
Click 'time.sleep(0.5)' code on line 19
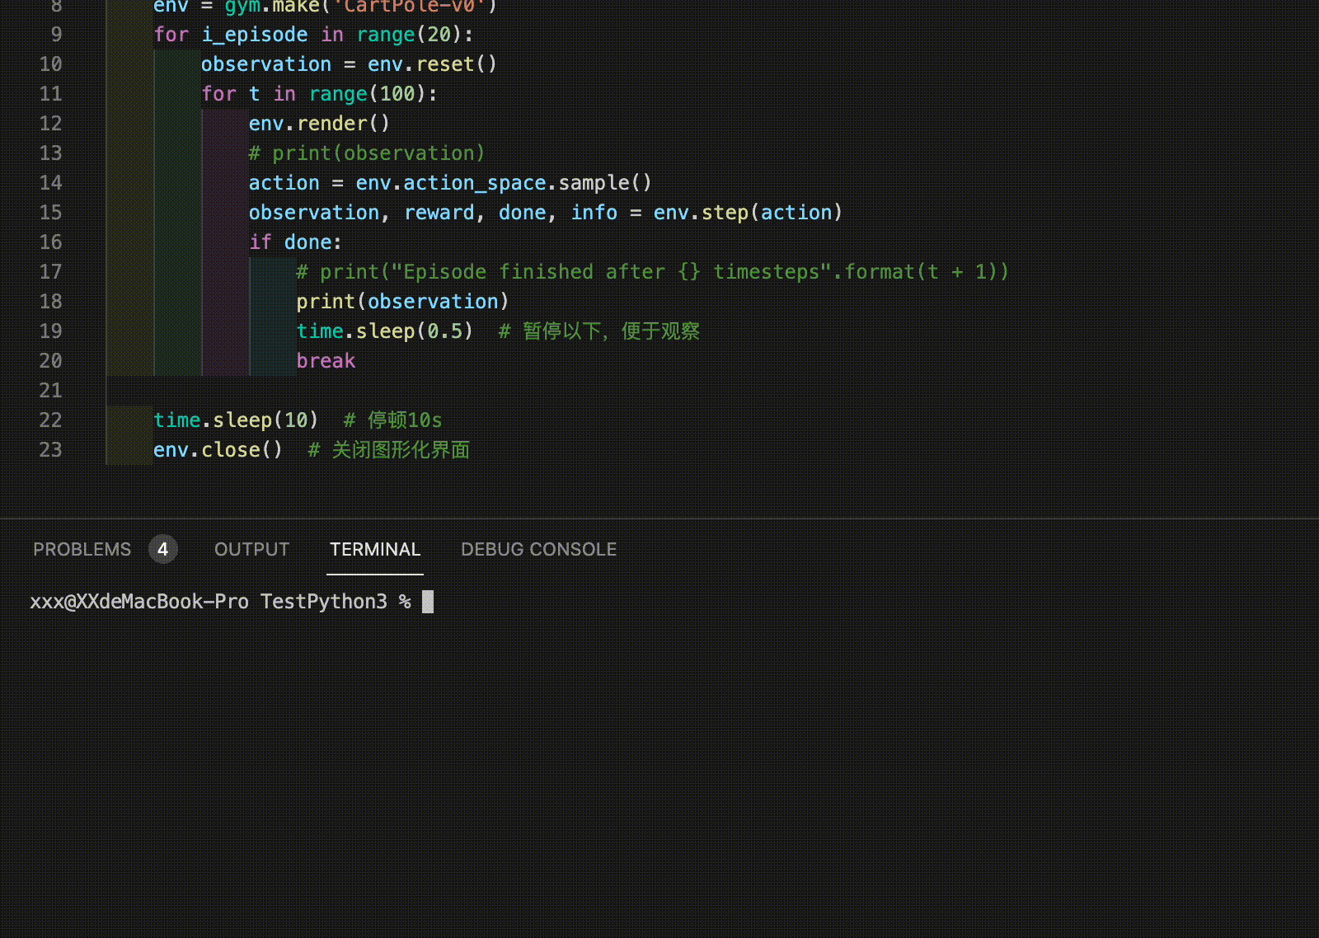385,331
